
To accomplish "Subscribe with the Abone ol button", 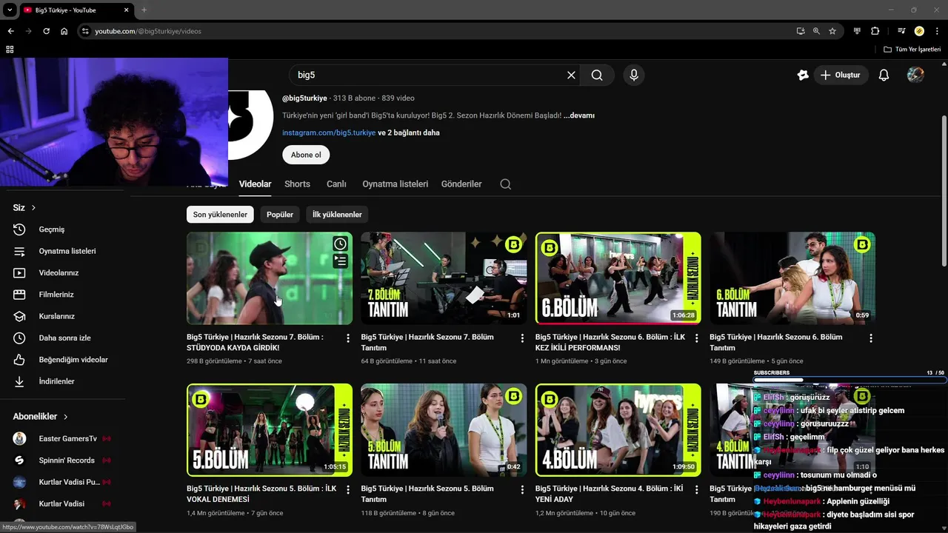I will click(x=306, y=155).
